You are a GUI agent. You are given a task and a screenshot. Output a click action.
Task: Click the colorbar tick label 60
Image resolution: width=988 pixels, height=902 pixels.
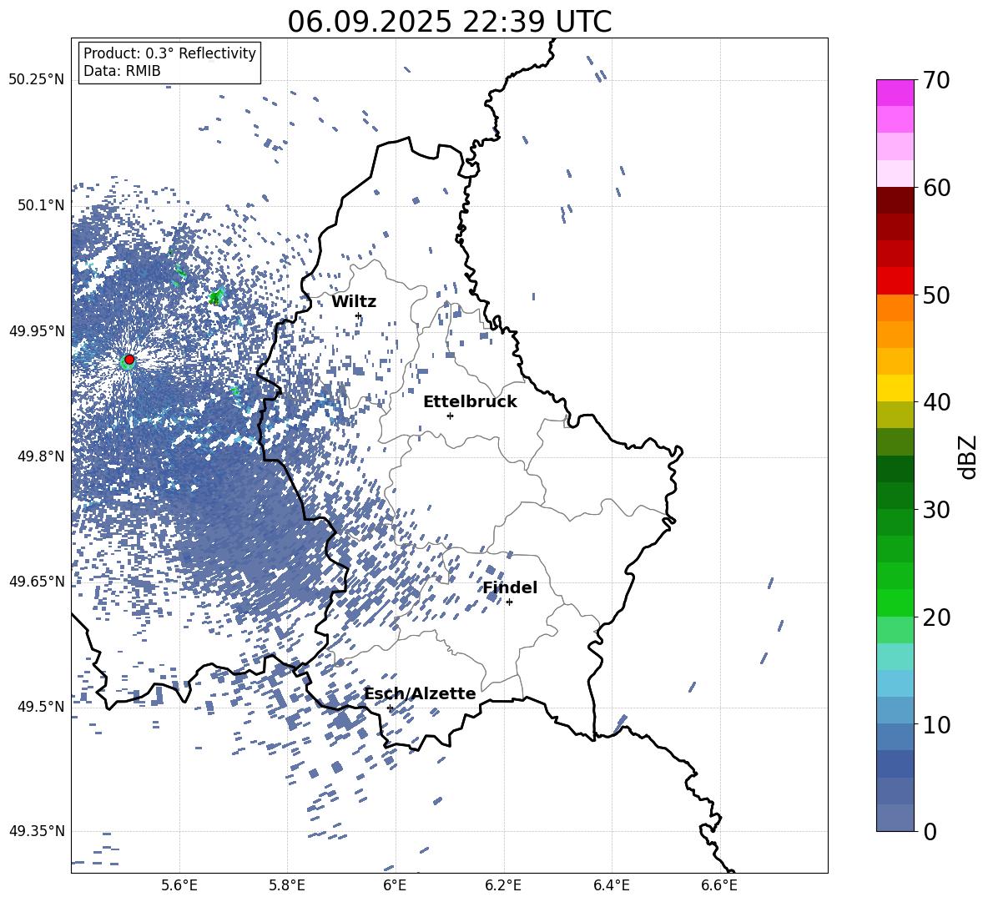pos(935,188)
